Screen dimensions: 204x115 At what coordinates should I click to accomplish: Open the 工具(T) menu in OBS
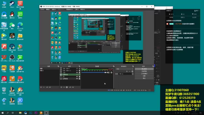point(77,9)
